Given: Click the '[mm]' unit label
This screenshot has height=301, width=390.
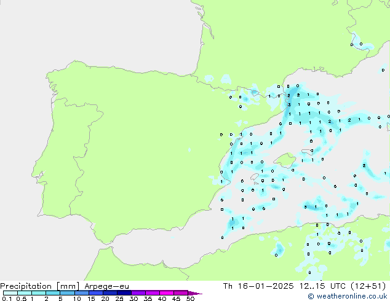Looking at the screenshot, I should pos(68,286).
